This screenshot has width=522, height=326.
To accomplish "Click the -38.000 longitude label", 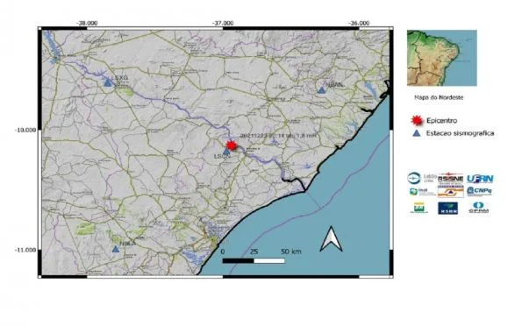I will [87, 24].
